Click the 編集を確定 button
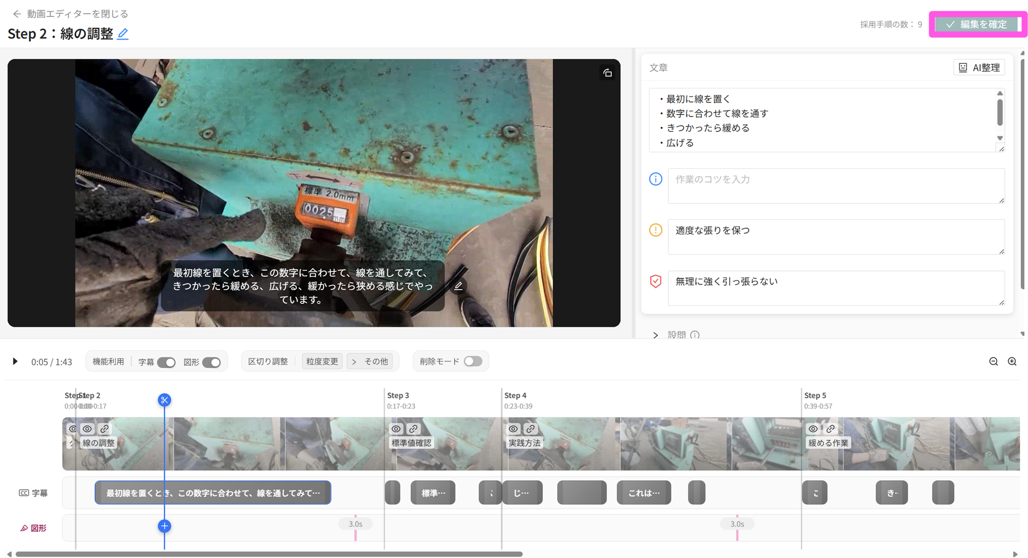1028x558 pixels. (x=977, y=24)
